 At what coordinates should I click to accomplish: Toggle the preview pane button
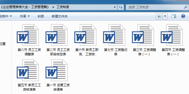point(174,16)
